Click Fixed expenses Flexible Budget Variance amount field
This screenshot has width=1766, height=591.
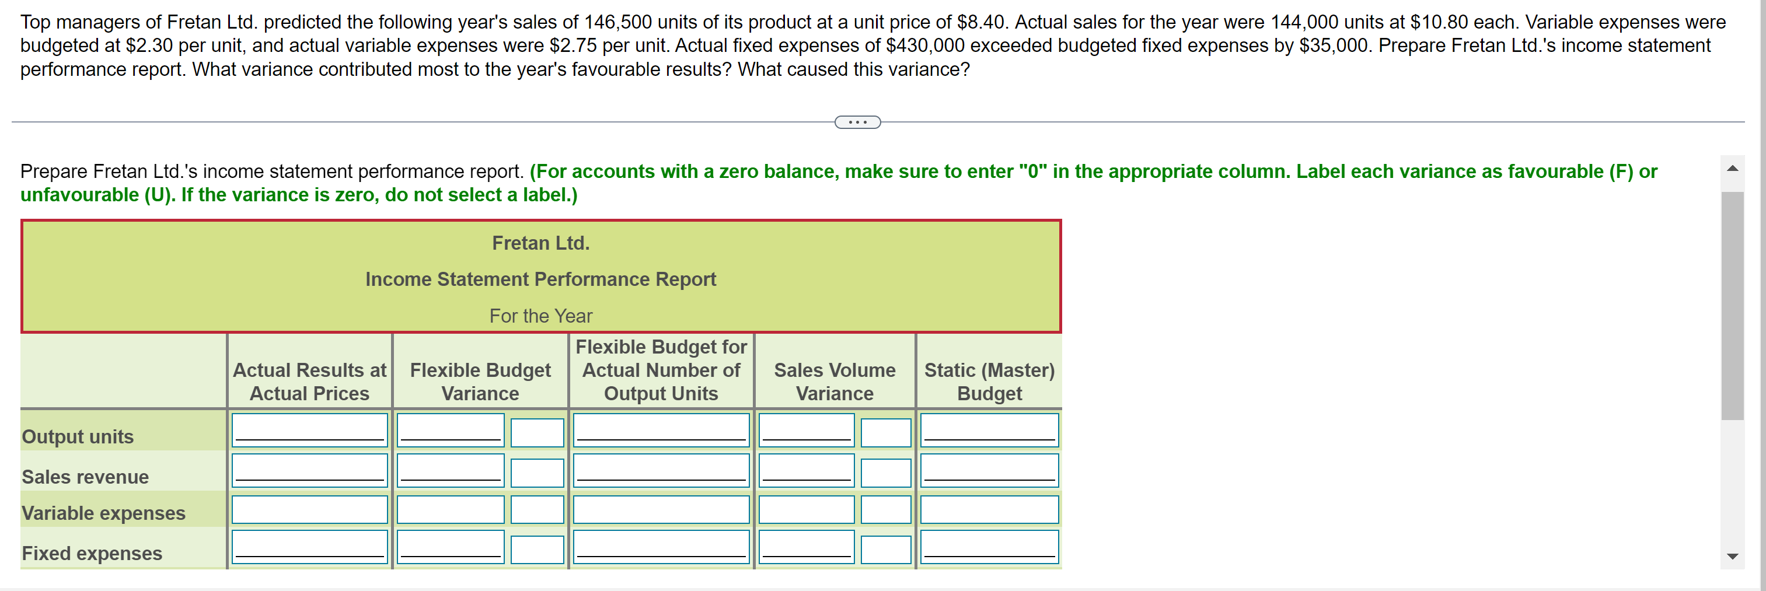pyautogui.click(x=451, y=547)
